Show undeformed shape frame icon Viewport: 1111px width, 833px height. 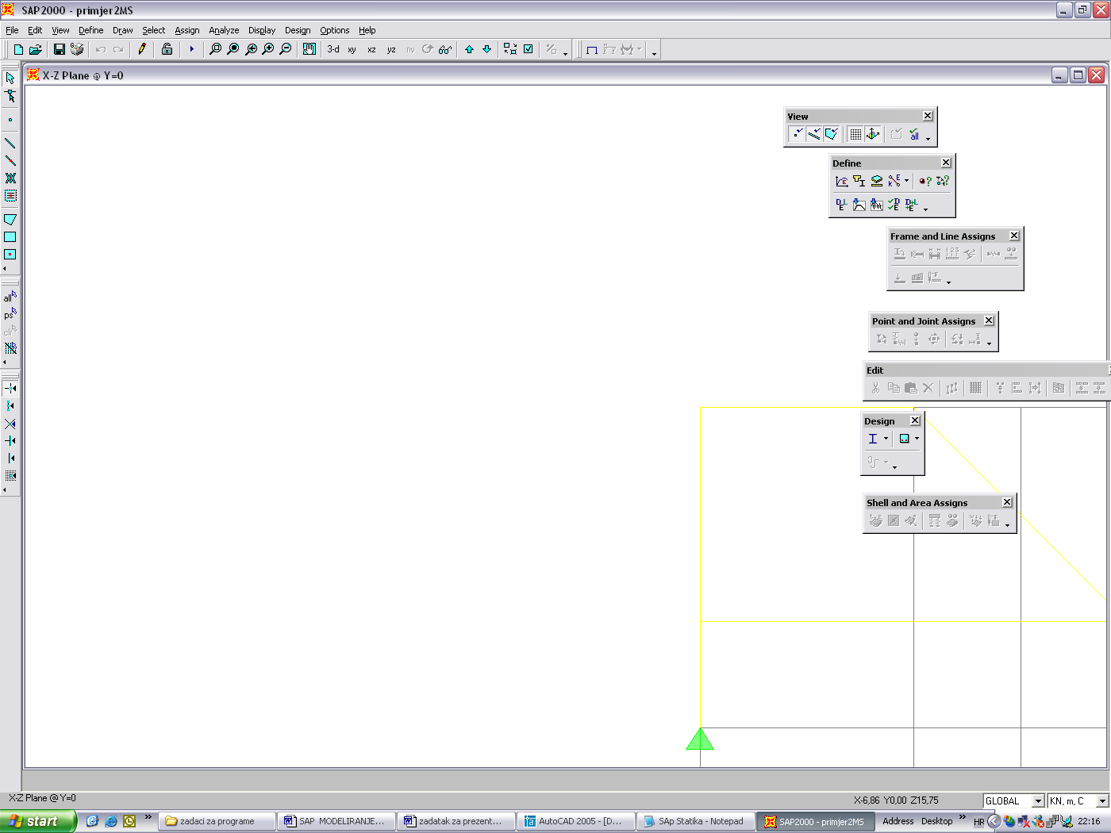pos(591,49)
